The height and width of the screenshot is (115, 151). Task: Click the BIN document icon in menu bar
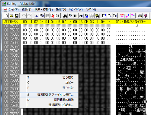tap(5, 10)
